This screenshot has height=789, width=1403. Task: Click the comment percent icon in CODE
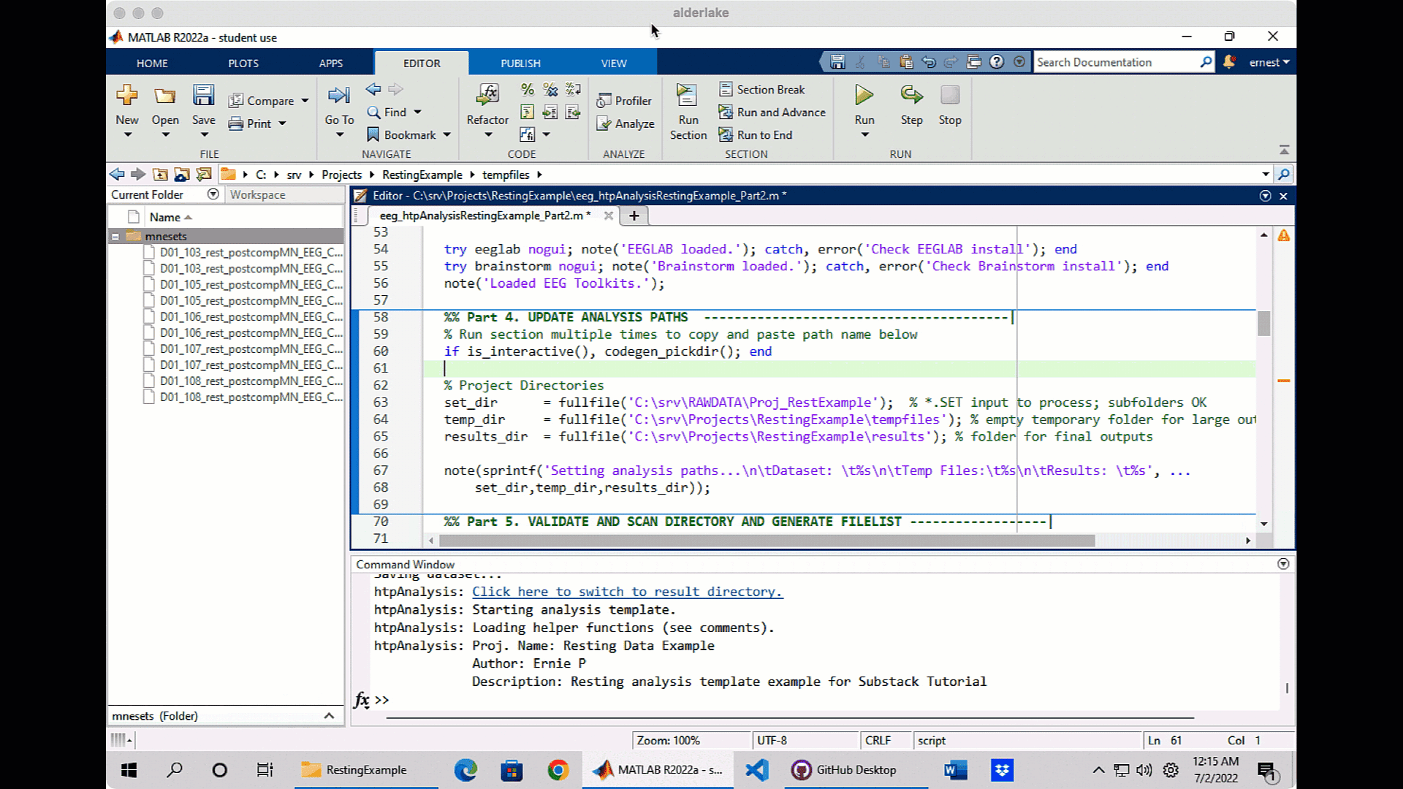point(528,89)
